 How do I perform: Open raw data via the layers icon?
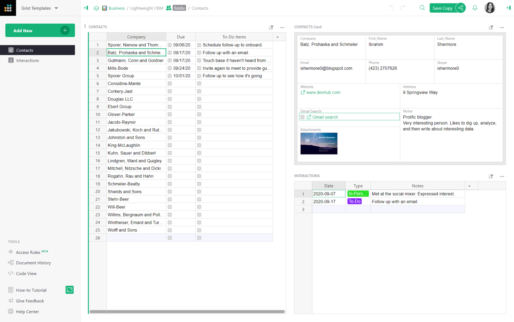point(96,8)
